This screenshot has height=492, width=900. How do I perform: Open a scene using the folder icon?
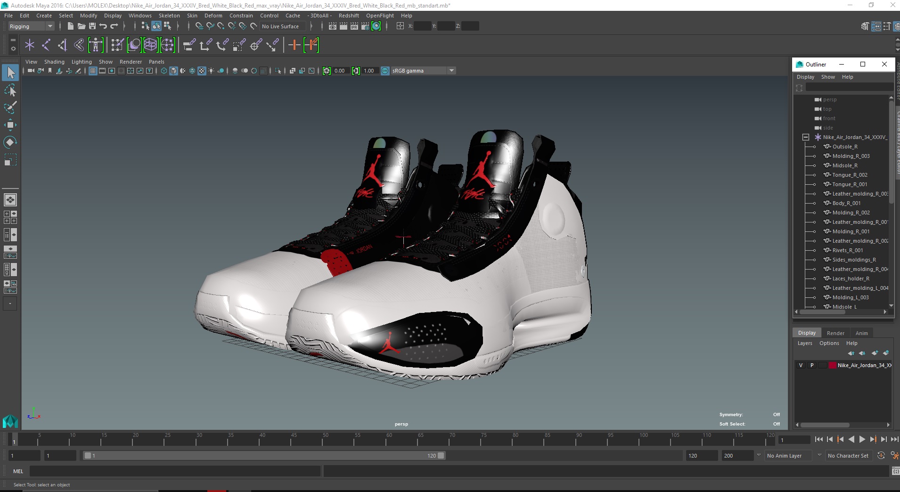[x=81, y=26]
